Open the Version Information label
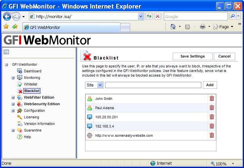This screenshot has width=244, height=168. tap(39, 124)
